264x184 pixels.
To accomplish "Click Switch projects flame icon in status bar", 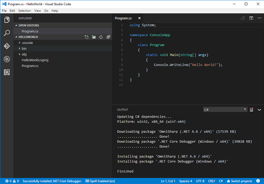I will (x=229, y=181).
